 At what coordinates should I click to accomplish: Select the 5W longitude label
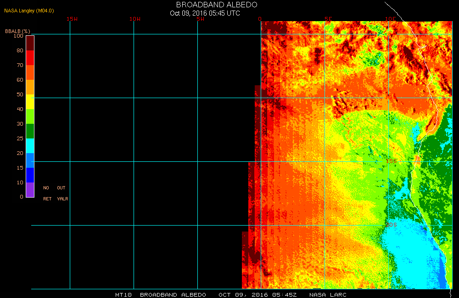[201, 19]
